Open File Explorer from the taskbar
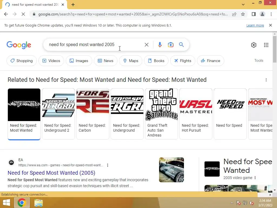 click(x=38, y=203)
